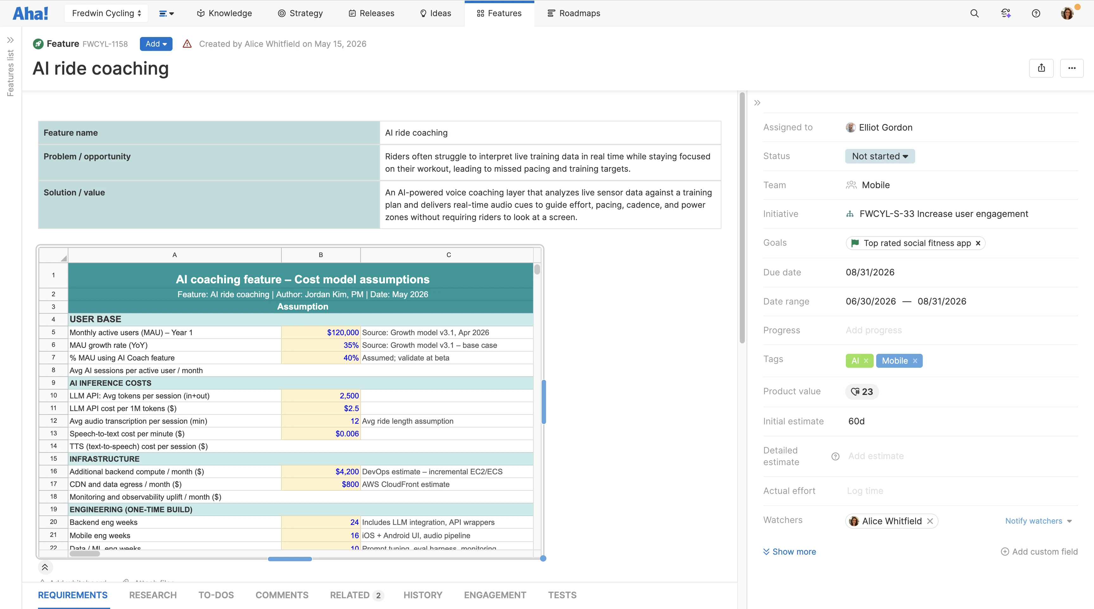This screenshot has height=609, width=1094.
Task: Click the spreadsheet right-edge resize handle
Action: (544, 402)
